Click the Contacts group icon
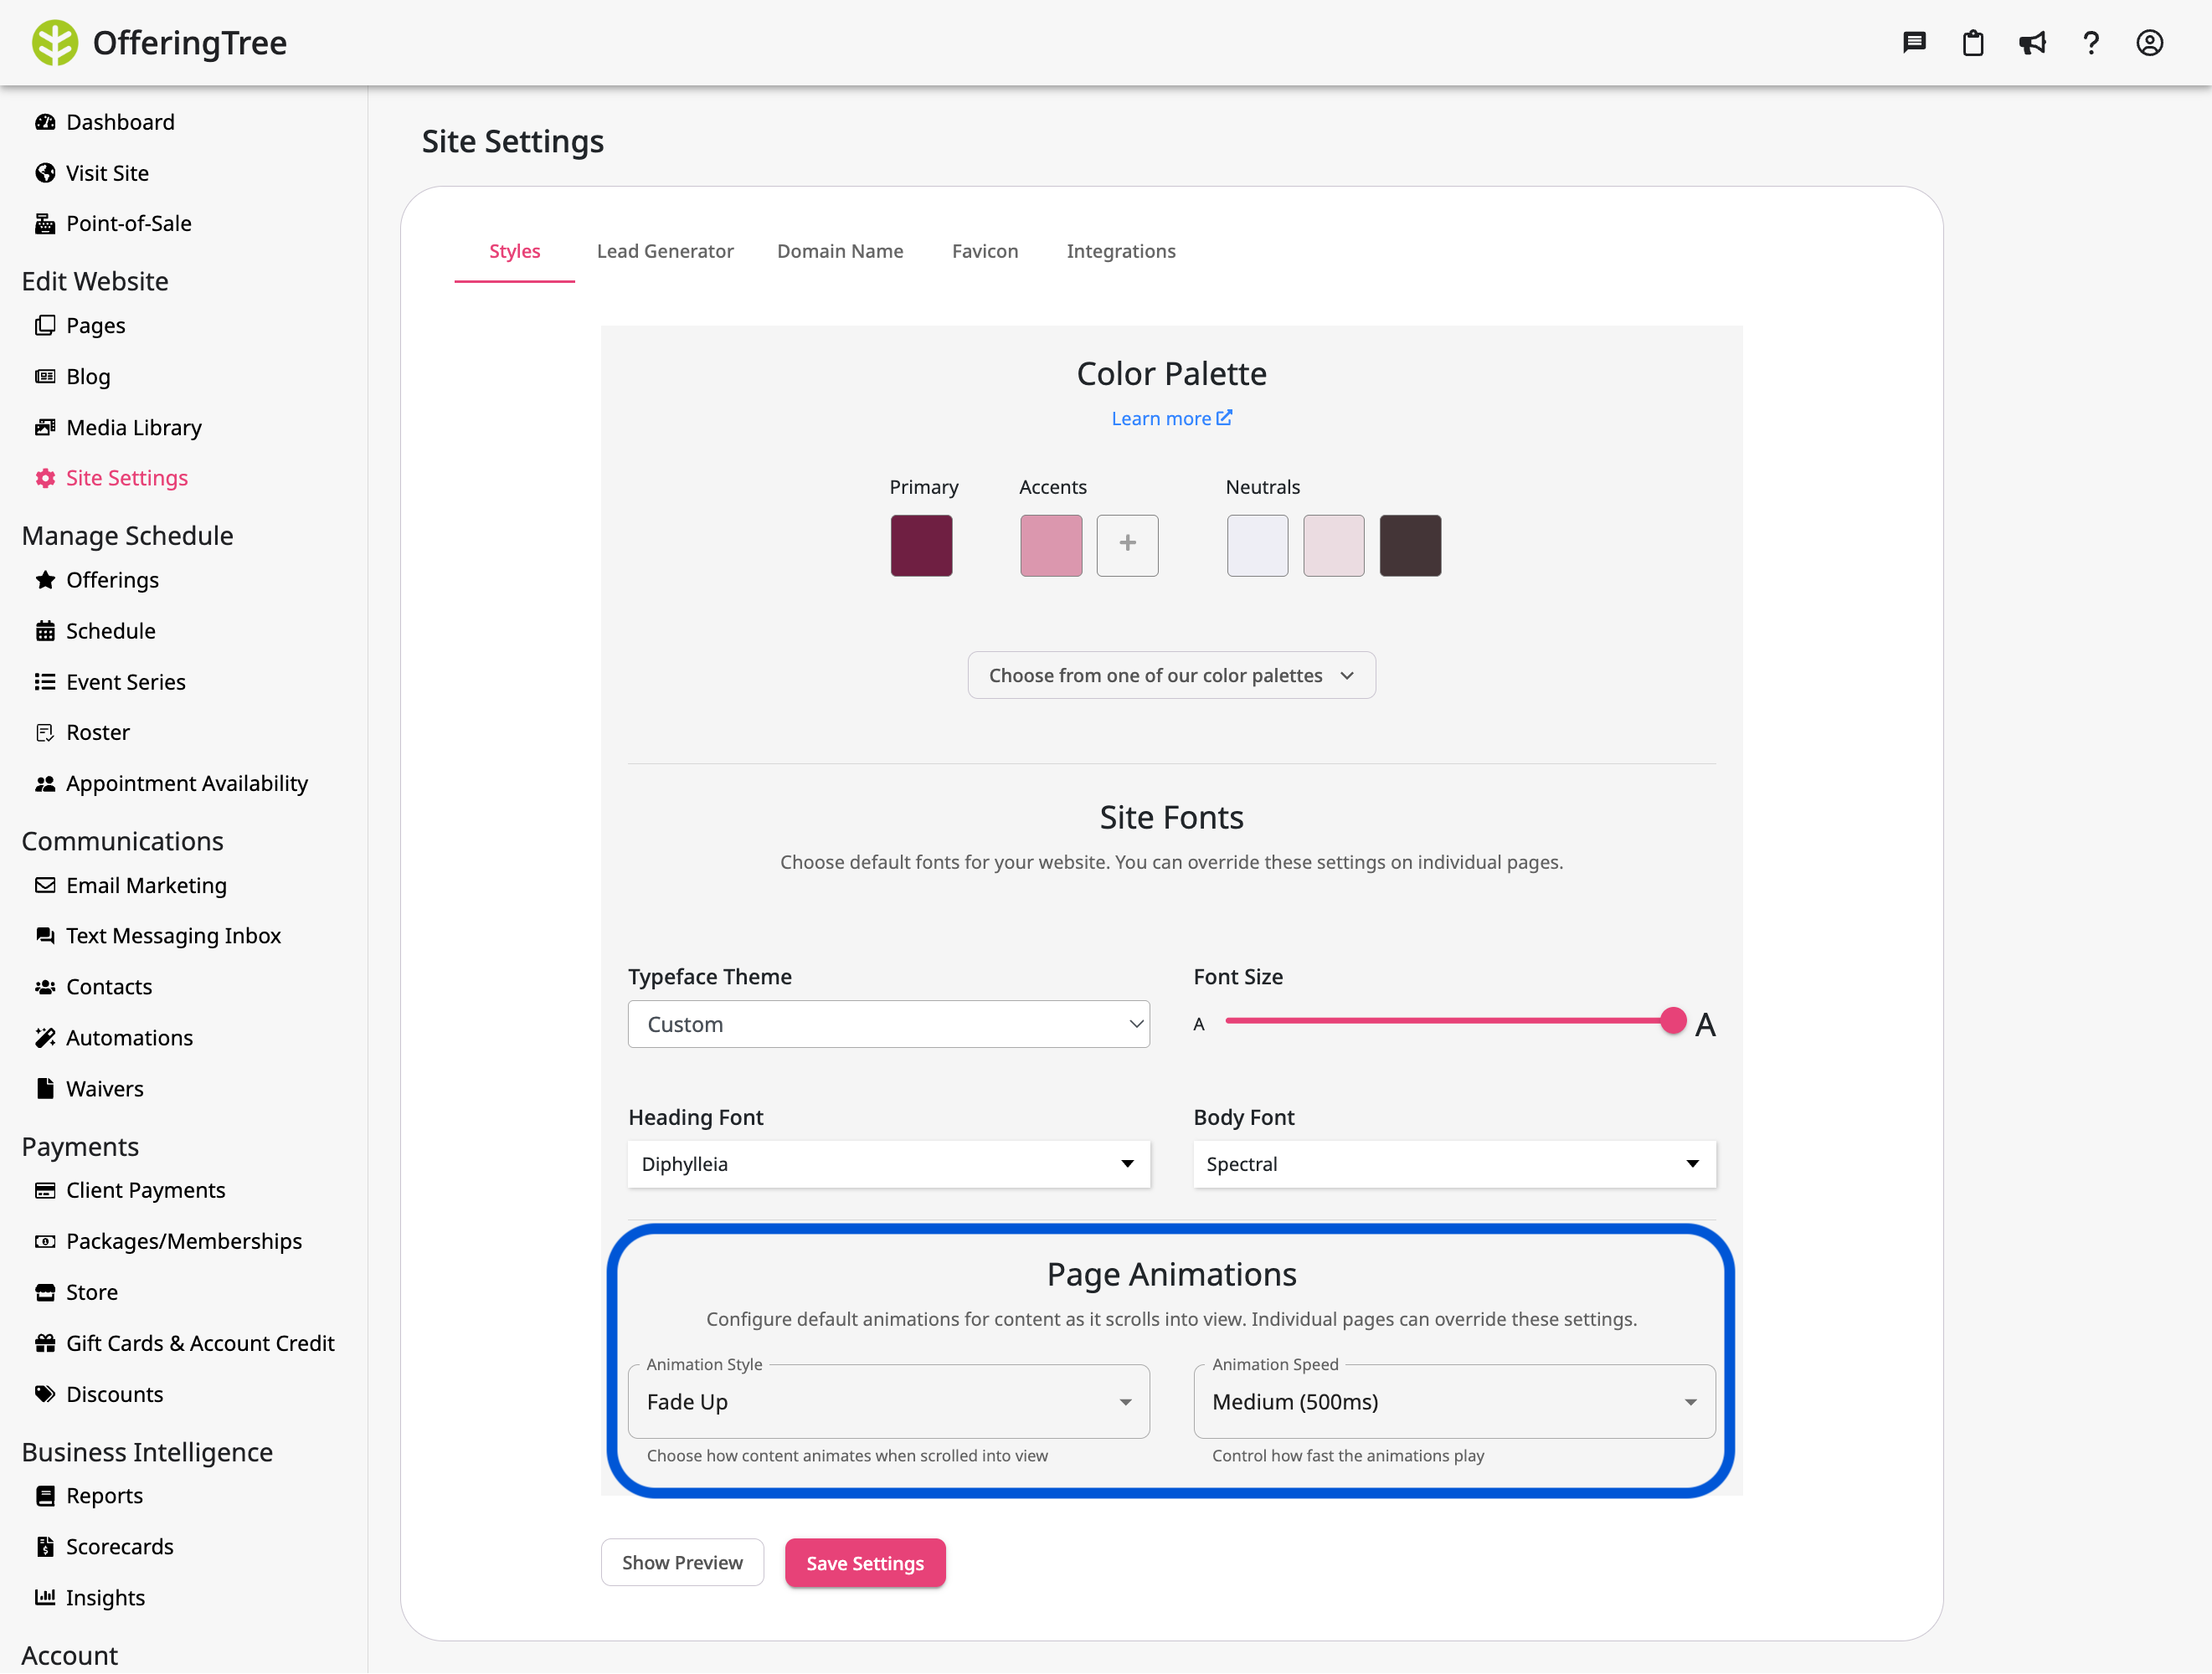The image size is (2212, 1674). pos(45,987)
